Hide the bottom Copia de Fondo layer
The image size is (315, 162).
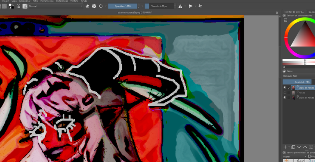pos(285,98)
